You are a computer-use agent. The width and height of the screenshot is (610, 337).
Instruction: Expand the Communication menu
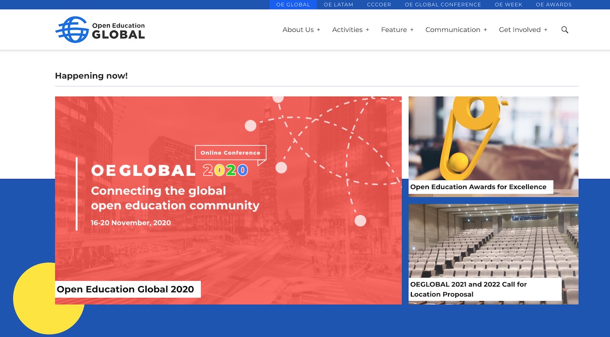tap(456, 30)
